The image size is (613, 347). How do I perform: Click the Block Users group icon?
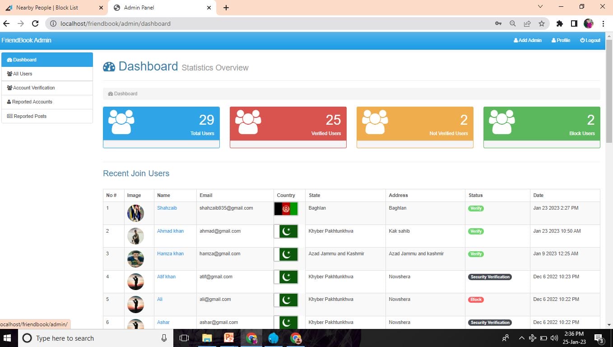(x=502, y=122)
